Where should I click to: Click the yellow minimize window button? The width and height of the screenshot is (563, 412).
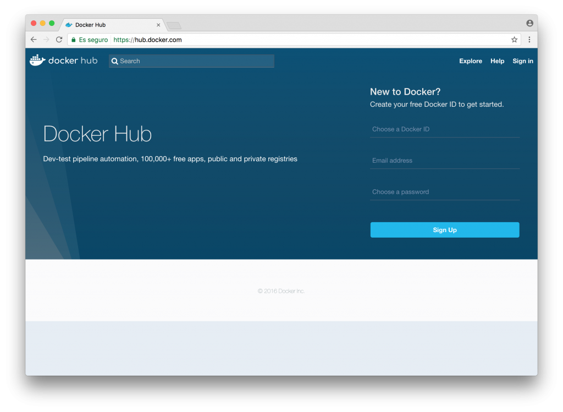tap(43, 23)
